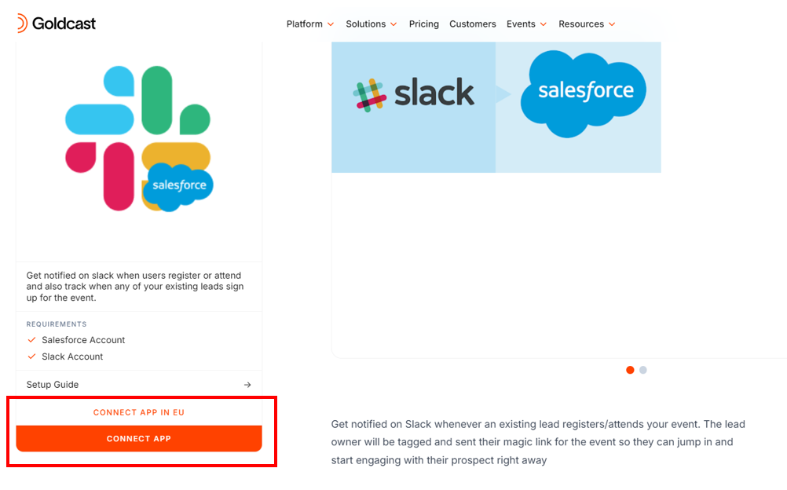
Task: Click the Goldcast logo
Action: point(56,23)
